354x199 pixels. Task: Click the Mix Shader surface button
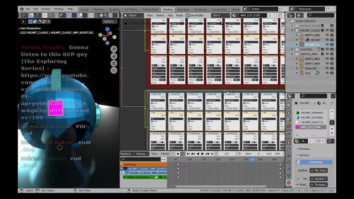point(319,170)
